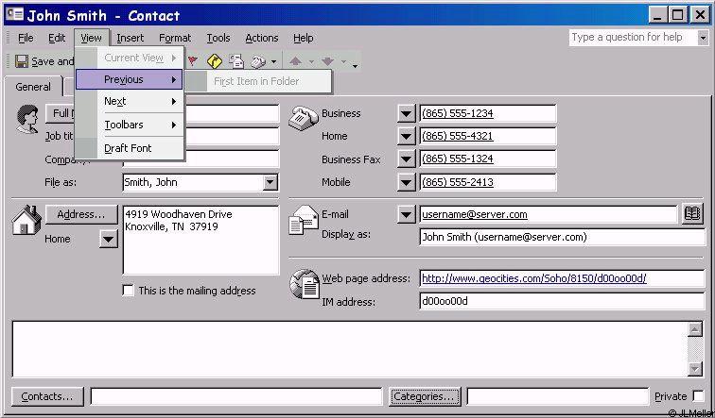Open the Business phone type dropdown

(406, 113)
